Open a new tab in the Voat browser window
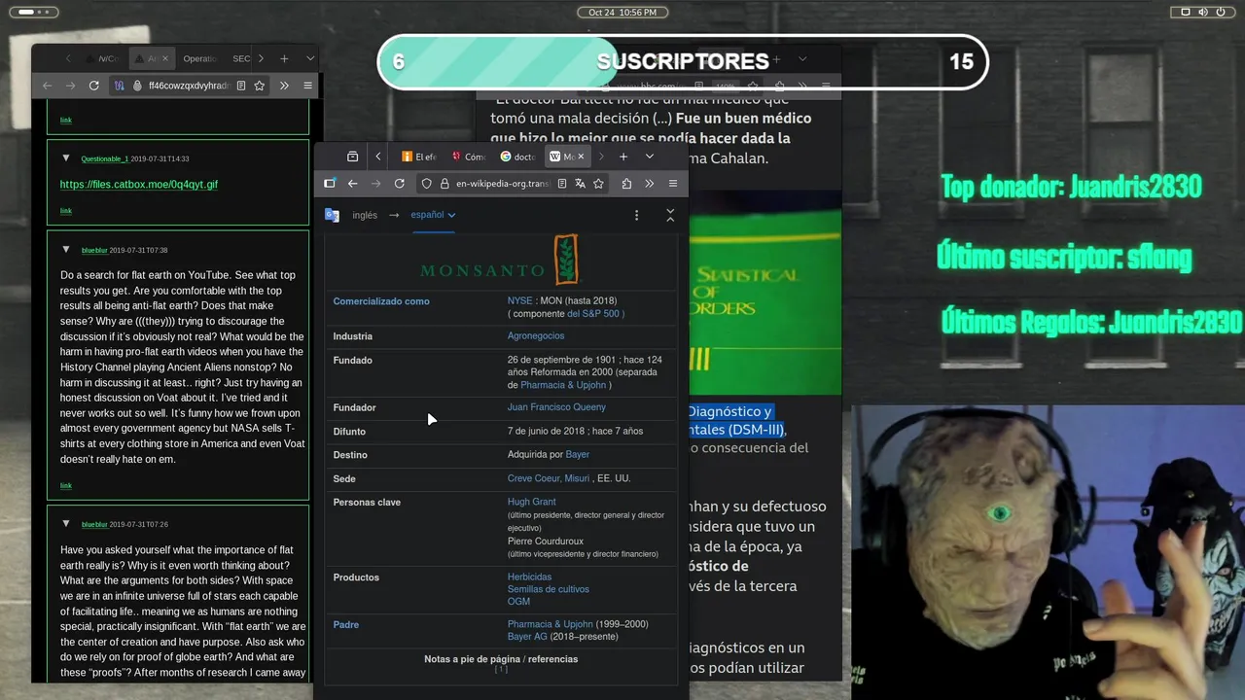The image size is (1245, 700). click(x=284, y=58)
